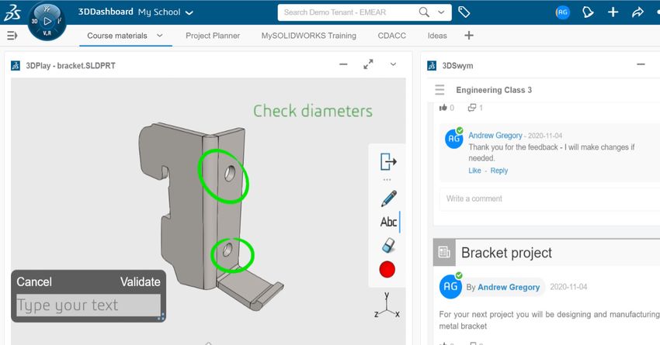Screen dimensions: 660x345
Task: Select the eraser tool
Action: click(388, 246)
